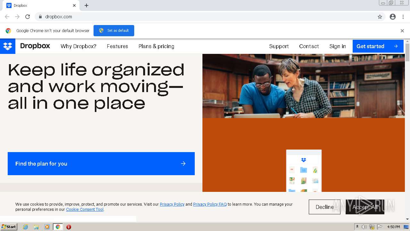Screen dimensions: 410x231
Task: Click the scrollbar up arrow
Action: [x=407, y=41]
